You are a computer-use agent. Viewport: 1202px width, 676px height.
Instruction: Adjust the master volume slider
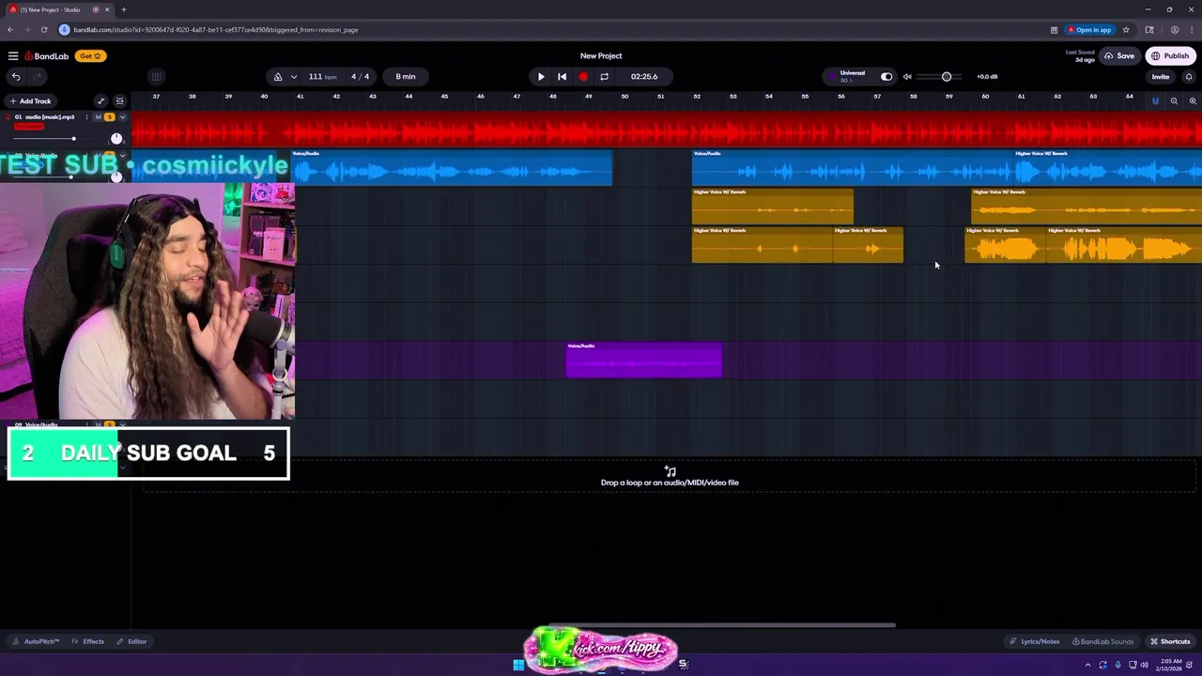pos(941,77)
